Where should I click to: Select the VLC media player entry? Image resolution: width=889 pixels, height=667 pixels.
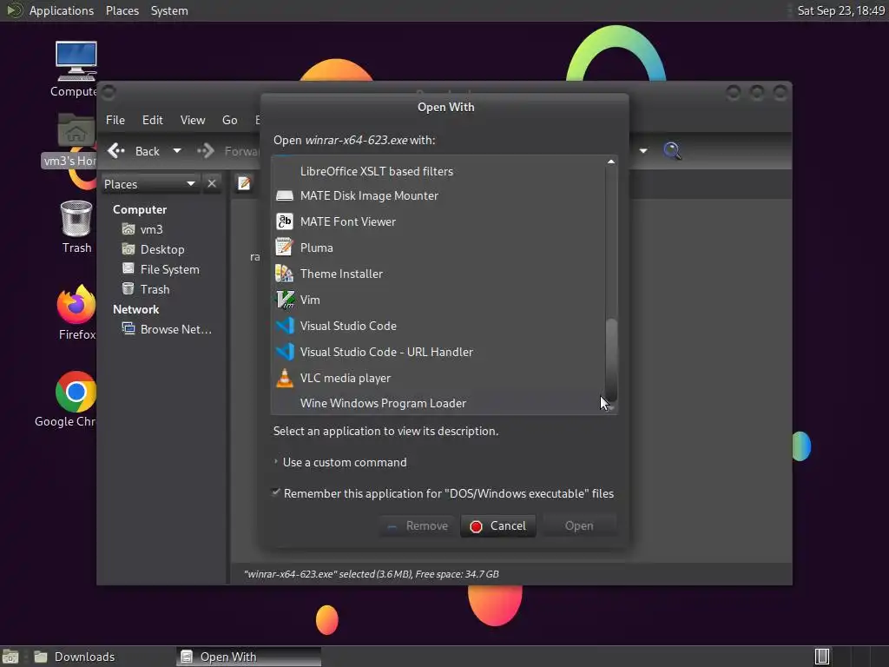point(438,378)
